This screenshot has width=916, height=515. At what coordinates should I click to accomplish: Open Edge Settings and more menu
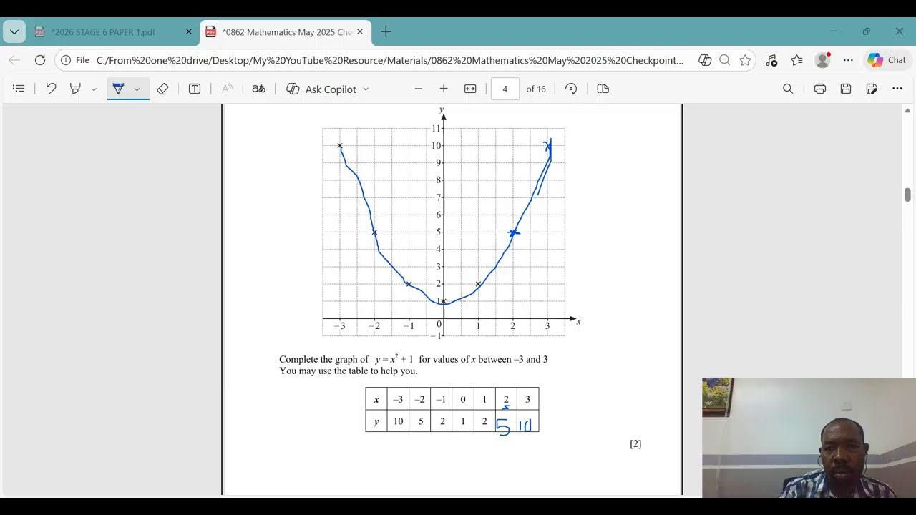click(848, 60)
